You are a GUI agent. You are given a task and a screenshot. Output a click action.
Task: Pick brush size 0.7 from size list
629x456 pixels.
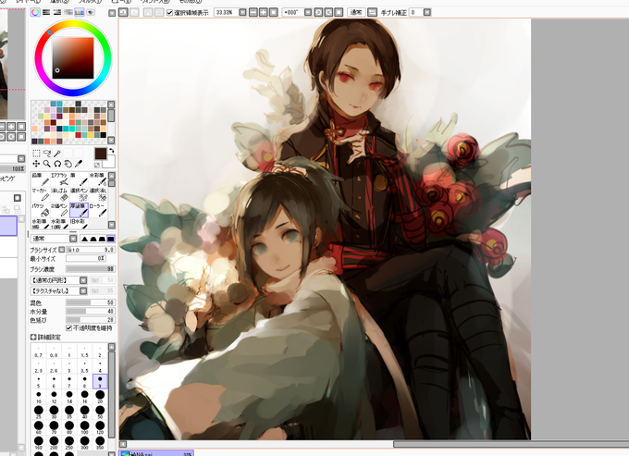pyautogui.click(x=39, y=351)
